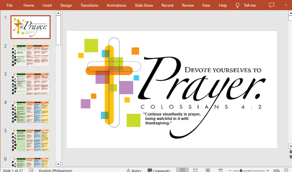Click the zoom out minus button

coord(230,170)
